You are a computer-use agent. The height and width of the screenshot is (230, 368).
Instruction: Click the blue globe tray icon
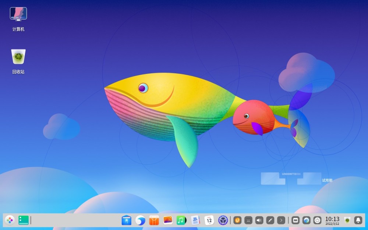pyautogui.click(x=306, y=220)
